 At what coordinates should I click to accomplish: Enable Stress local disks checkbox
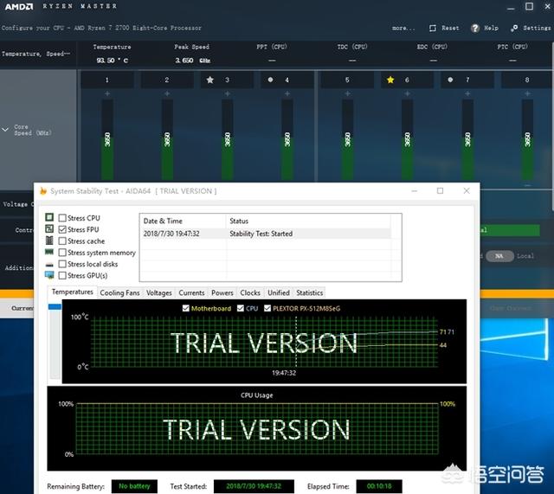(62, 264)
